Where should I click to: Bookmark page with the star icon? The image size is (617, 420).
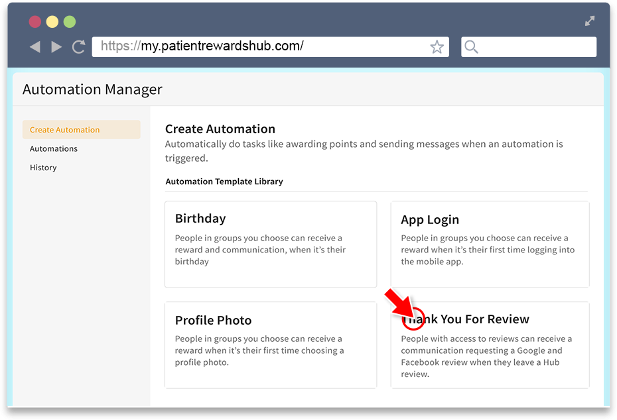tap(437, 47)
